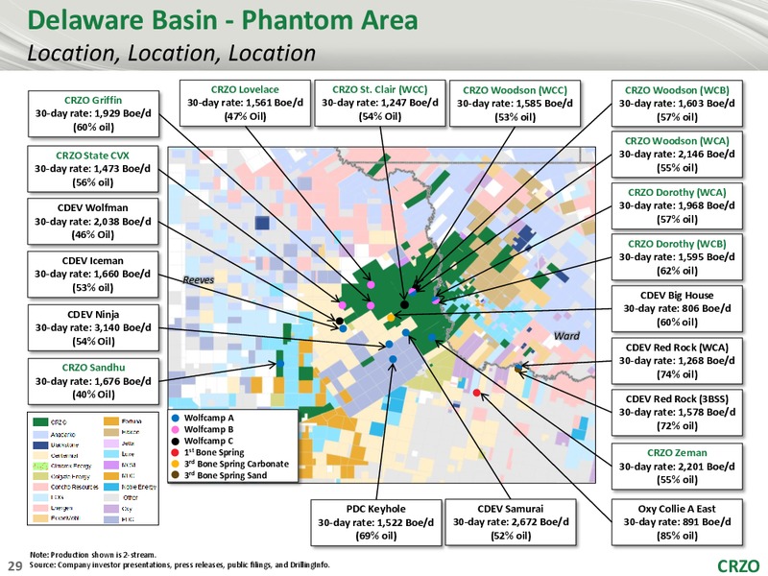The height and width of the screenshot is (576, 768).
Task: Select the CDEV Red Rock brown 3BSS marker
Action: 518,371
